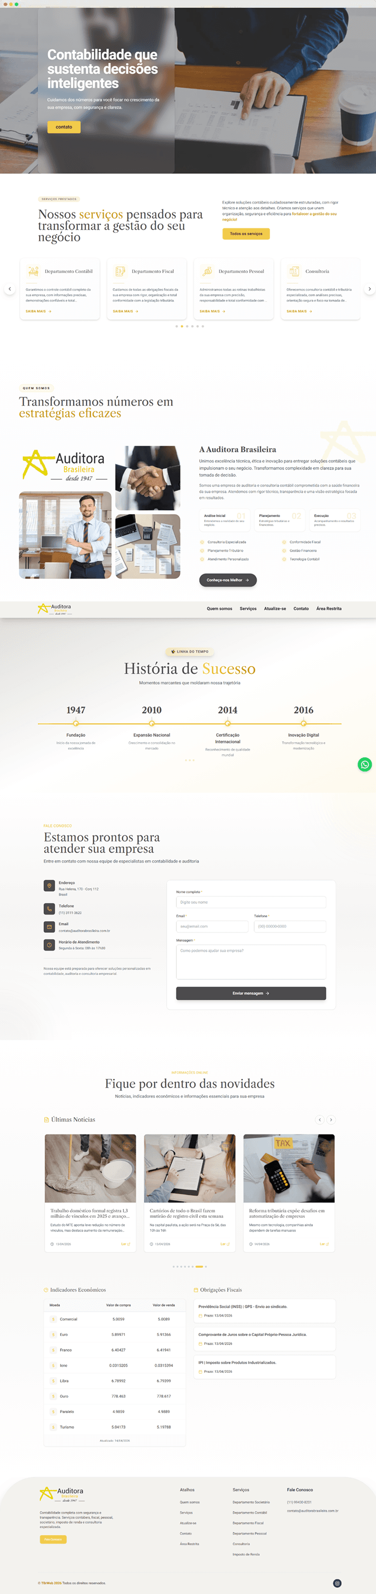
Task: Open Quem somos from the navigation bar
Action: (220, 609)
